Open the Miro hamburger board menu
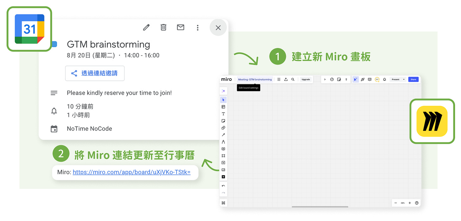This screenshot has width=461, height=221. pyautogui.click(x=278, y=79)
